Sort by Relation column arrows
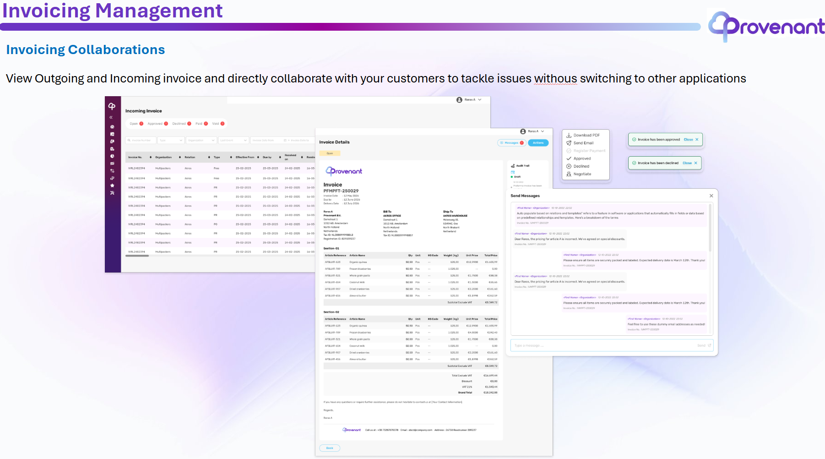This screenshot has height=459, width=825. click(209, 157)
